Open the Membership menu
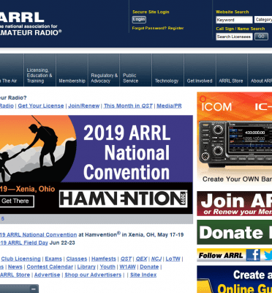The width and height of the screenshot is (272, 293). coord(72,81)
